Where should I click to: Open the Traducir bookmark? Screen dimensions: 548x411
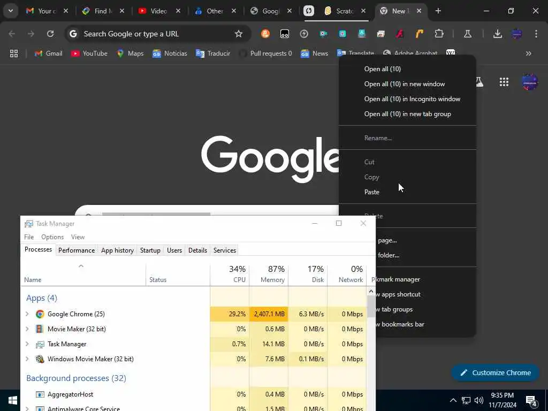pyautogui.click(x=213, y=54)
